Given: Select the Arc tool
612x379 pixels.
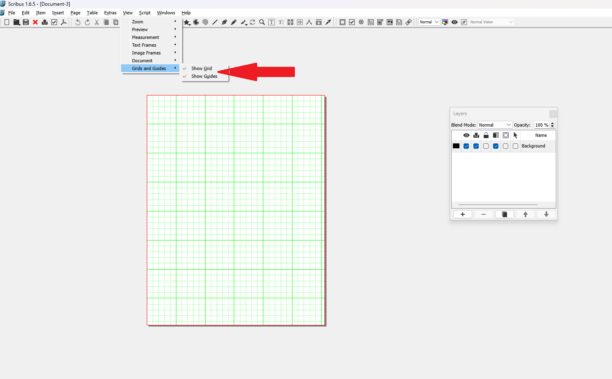Looking at the screenshot, I should (196, 22).
